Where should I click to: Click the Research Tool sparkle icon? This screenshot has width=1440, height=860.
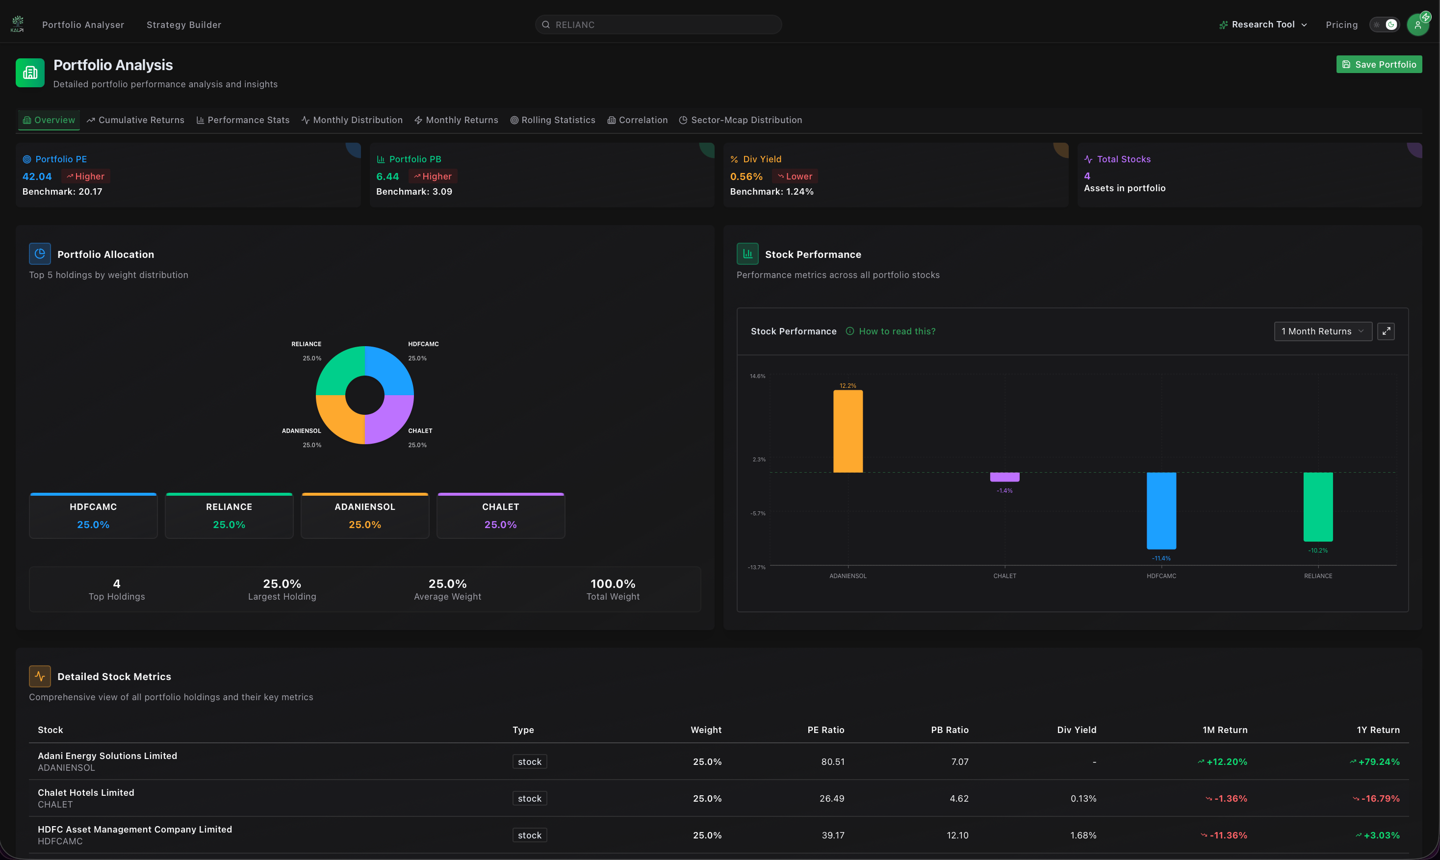1223,25
